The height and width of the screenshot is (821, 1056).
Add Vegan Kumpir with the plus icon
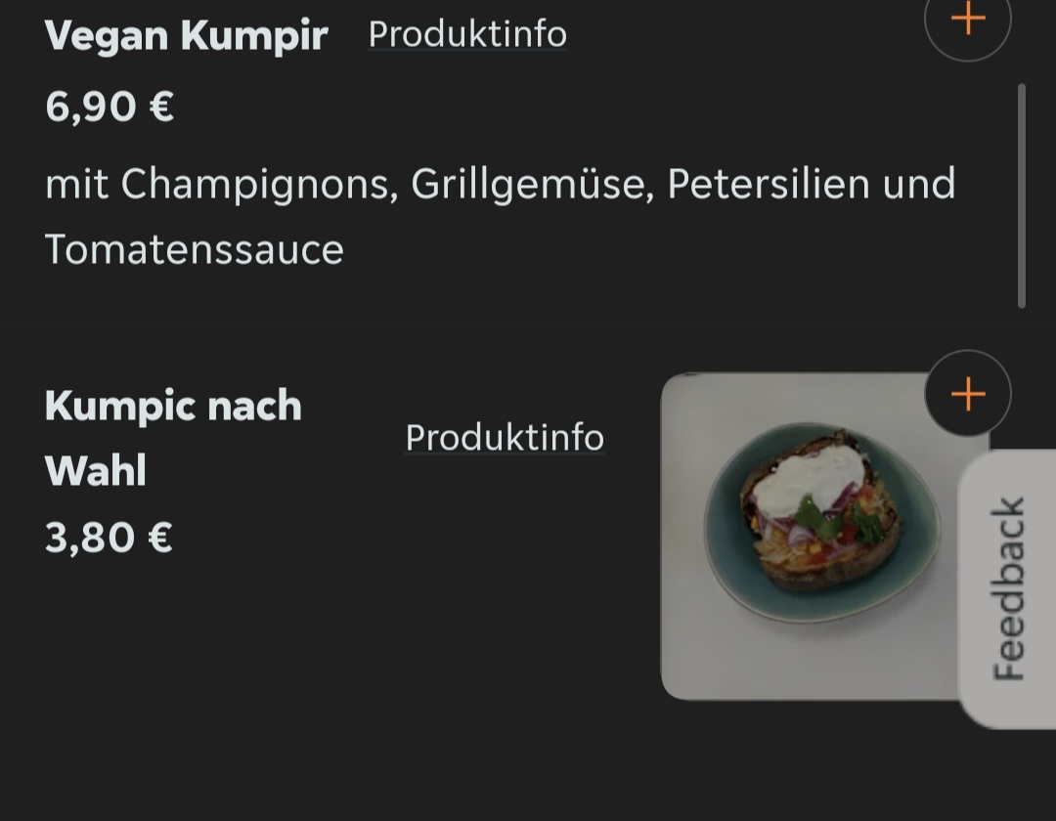click(x=967, y=20)
